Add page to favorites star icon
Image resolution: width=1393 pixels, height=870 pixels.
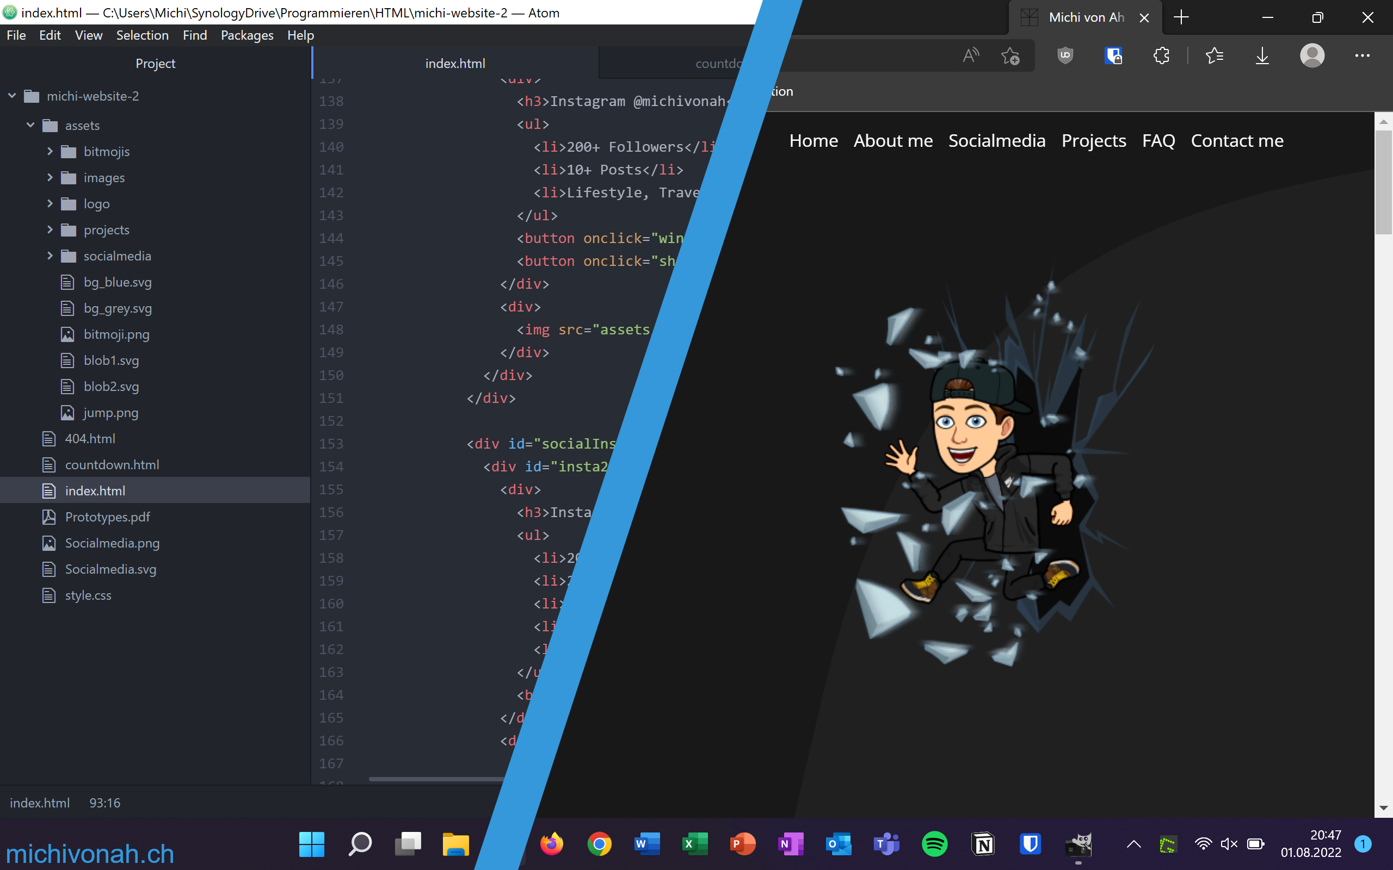pos(1010,56)
